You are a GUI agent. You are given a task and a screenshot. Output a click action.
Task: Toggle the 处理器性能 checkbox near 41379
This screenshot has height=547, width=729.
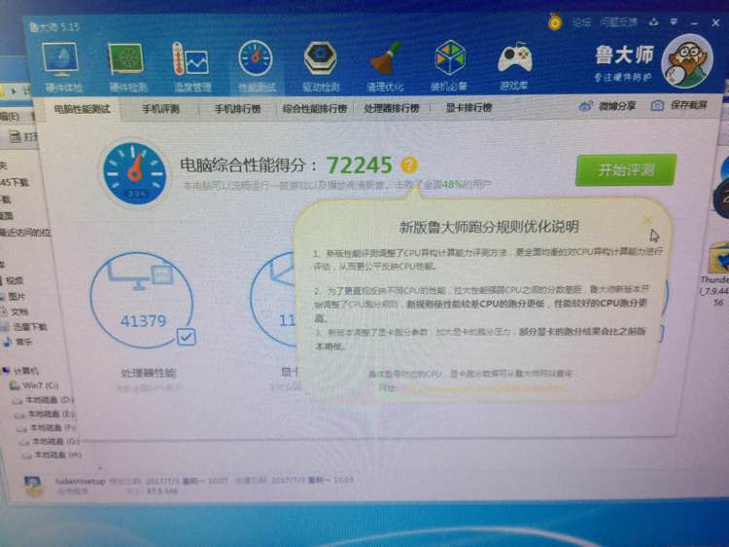pyautogui.click(x=186, y=337)
